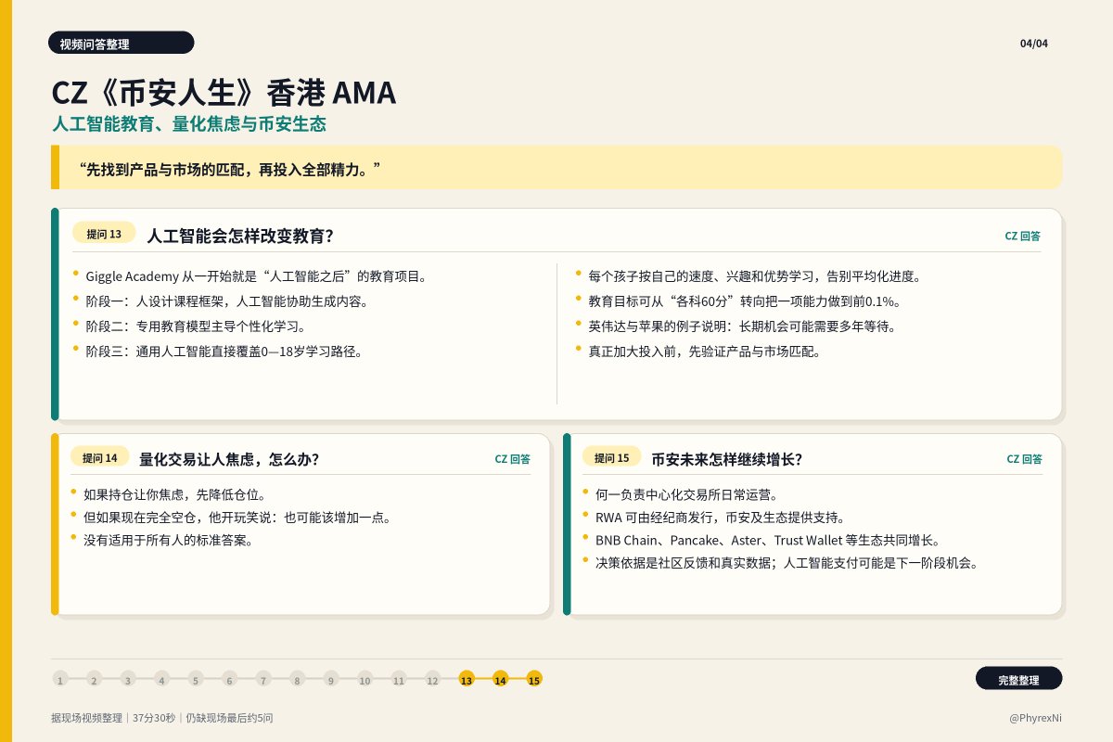
Task: Go to step marker 7 in the timeline
Action: tap(263, 679)
